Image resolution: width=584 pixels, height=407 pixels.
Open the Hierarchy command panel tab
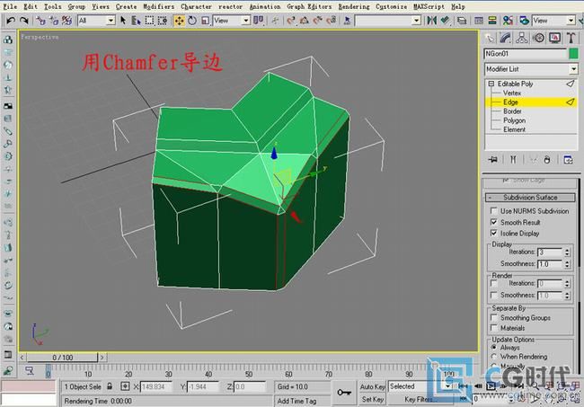pos(523,38)
